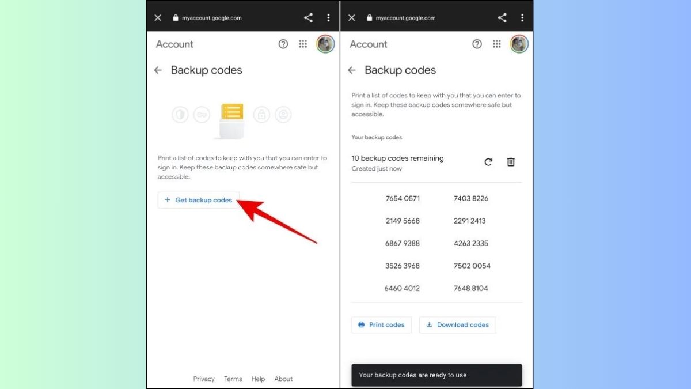The height and width of the screenshot is (389, 691).
Task: Close the left browser tab with X
Action: tap(158, 18)
